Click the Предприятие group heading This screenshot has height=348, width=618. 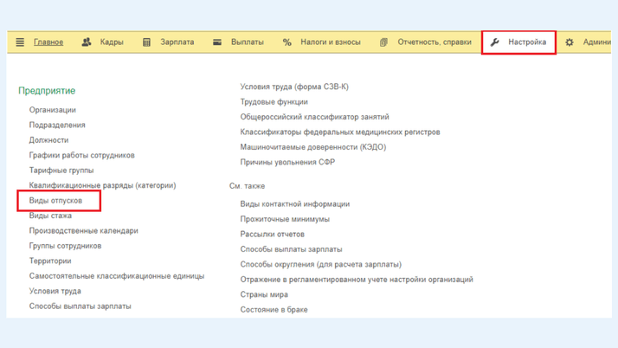click(47, 91)
